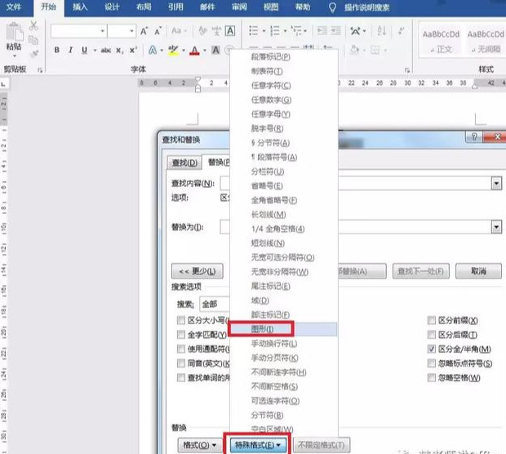
Task: Apply the text highlight color pen
Action: coord(173,50)
